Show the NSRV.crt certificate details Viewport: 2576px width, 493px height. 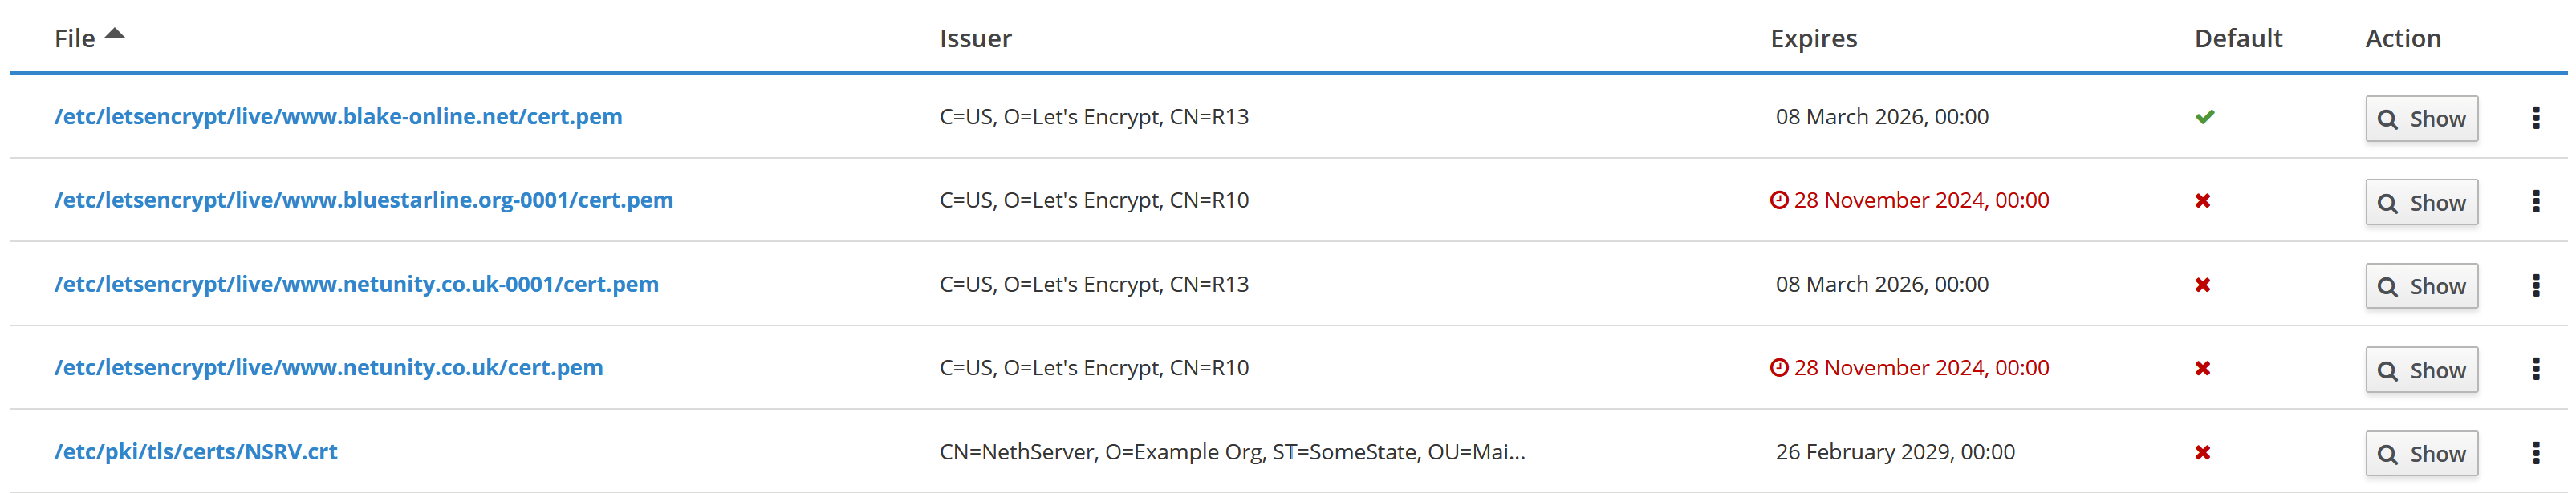point(2420,454)
